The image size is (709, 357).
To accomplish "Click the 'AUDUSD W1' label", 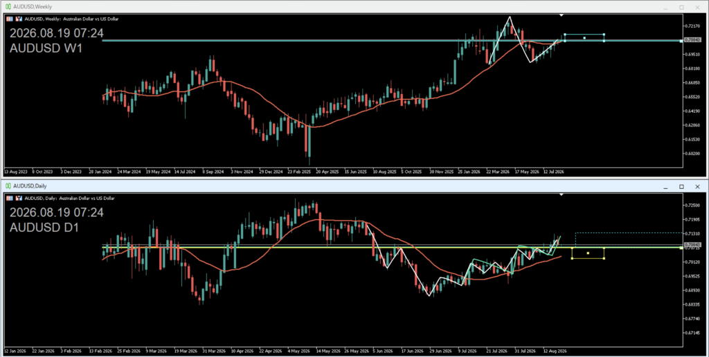I will pyautogui.click(x=46, y=48).
